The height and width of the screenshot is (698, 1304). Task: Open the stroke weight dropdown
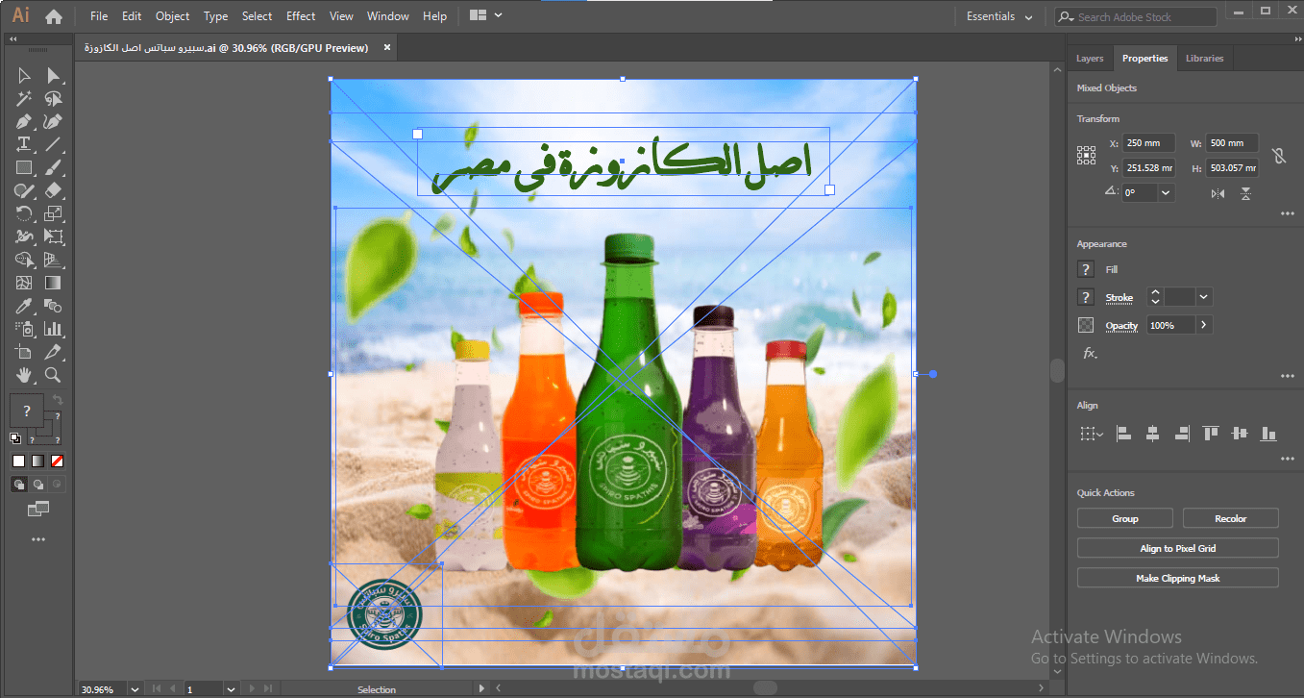[x=1204, y=297]
